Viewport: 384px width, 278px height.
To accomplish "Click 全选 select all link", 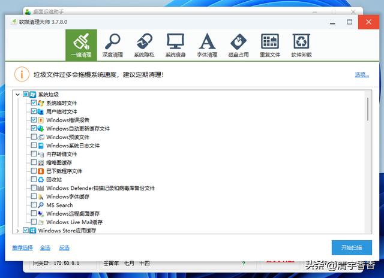I will pos(46,247).
